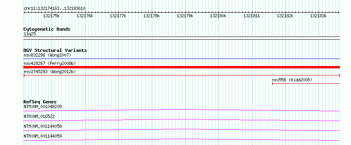Click the esv2745283 red variant line

click(181, 75)
